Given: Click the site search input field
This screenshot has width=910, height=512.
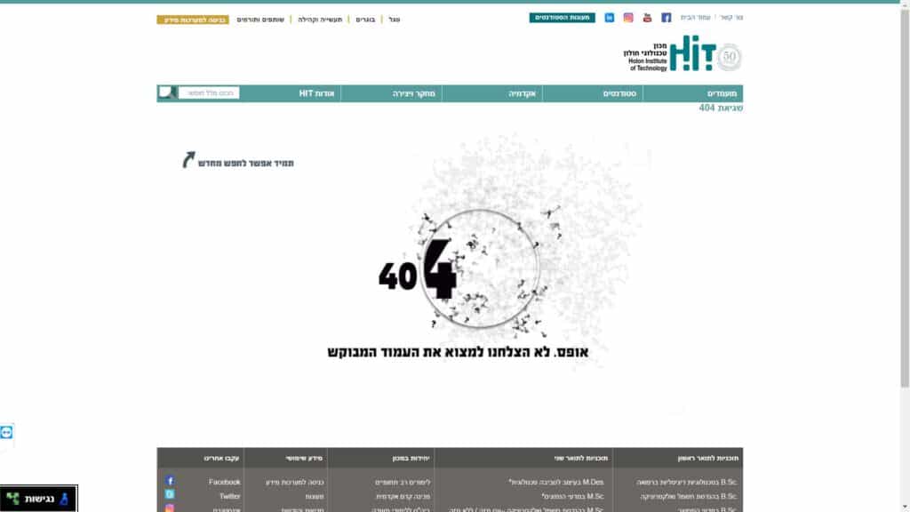Looking at the screenshot, I should (209, 92).
